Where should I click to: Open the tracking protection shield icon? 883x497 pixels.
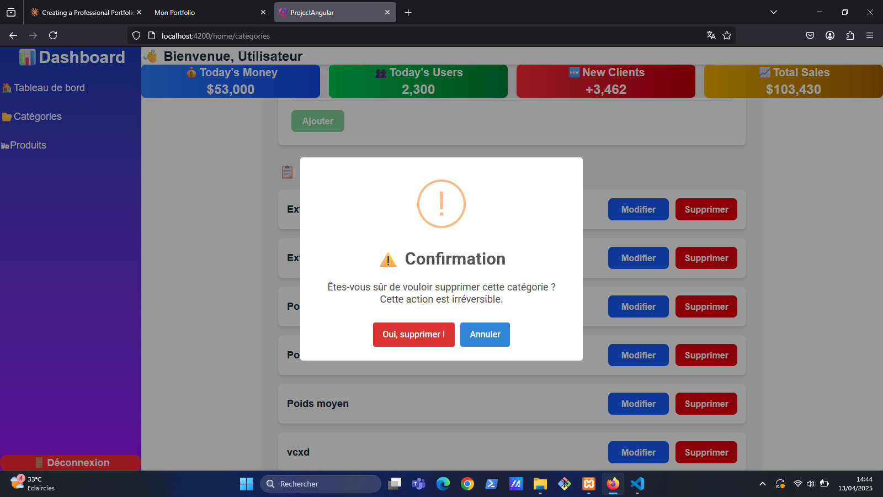click(136, 36)
